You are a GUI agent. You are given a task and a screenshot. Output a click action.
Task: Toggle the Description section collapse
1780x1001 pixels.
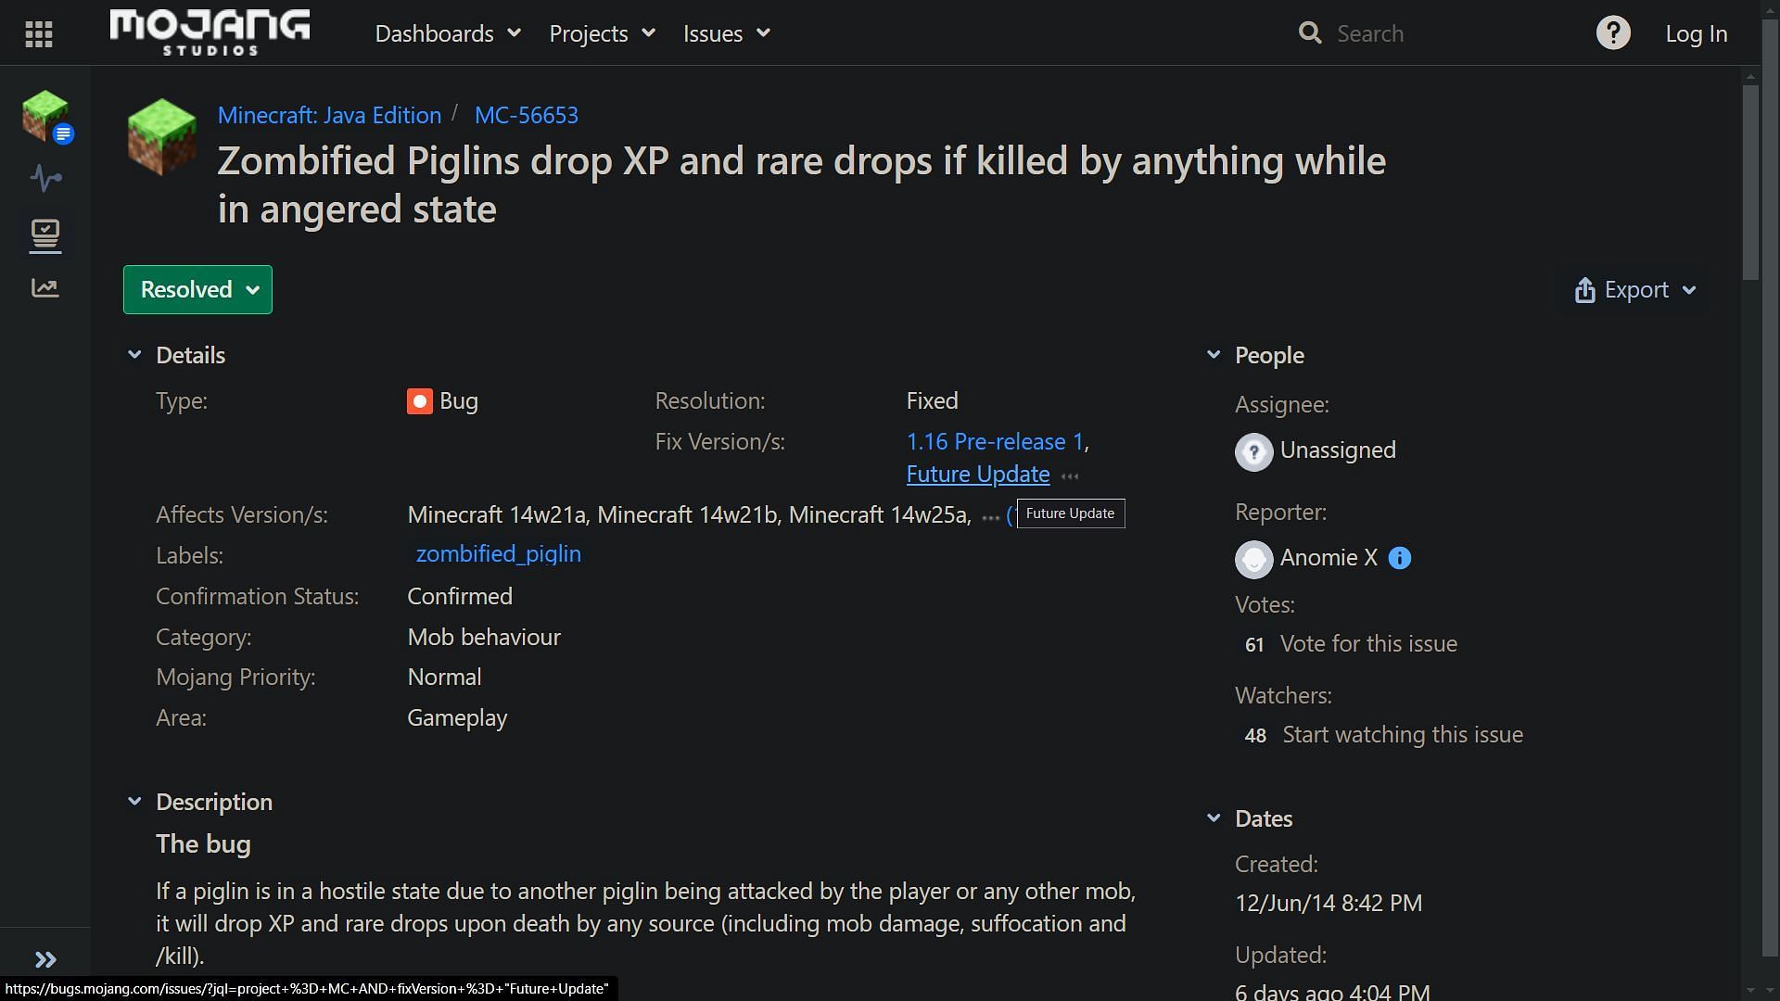(x=134, y=802)
